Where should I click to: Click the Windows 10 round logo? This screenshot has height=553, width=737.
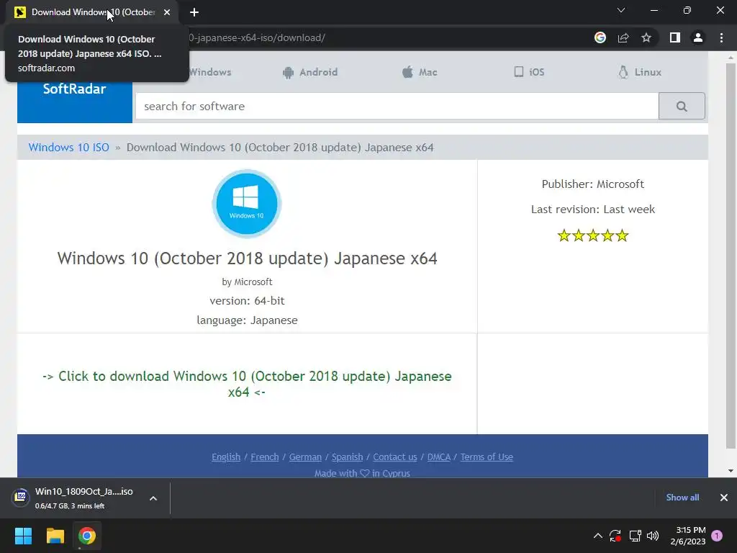point(247,204)
